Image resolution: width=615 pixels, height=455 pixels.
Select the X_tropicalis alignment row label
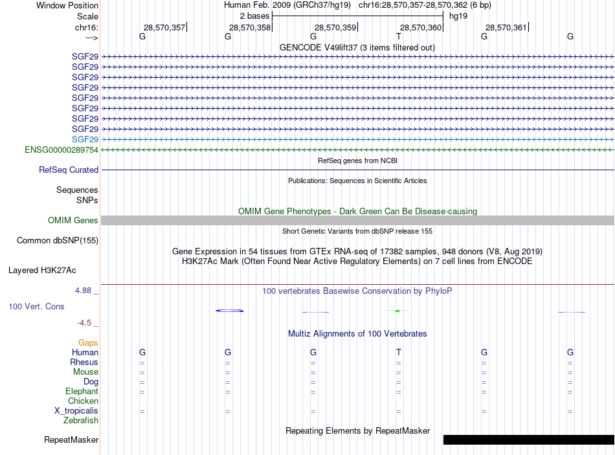pos(76,411)
